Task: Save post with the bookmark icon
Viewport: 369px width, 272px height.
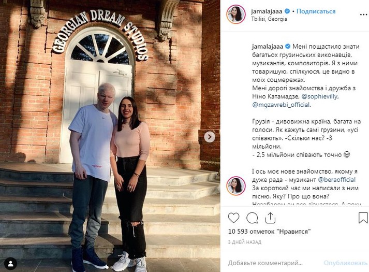Action: 363,218
